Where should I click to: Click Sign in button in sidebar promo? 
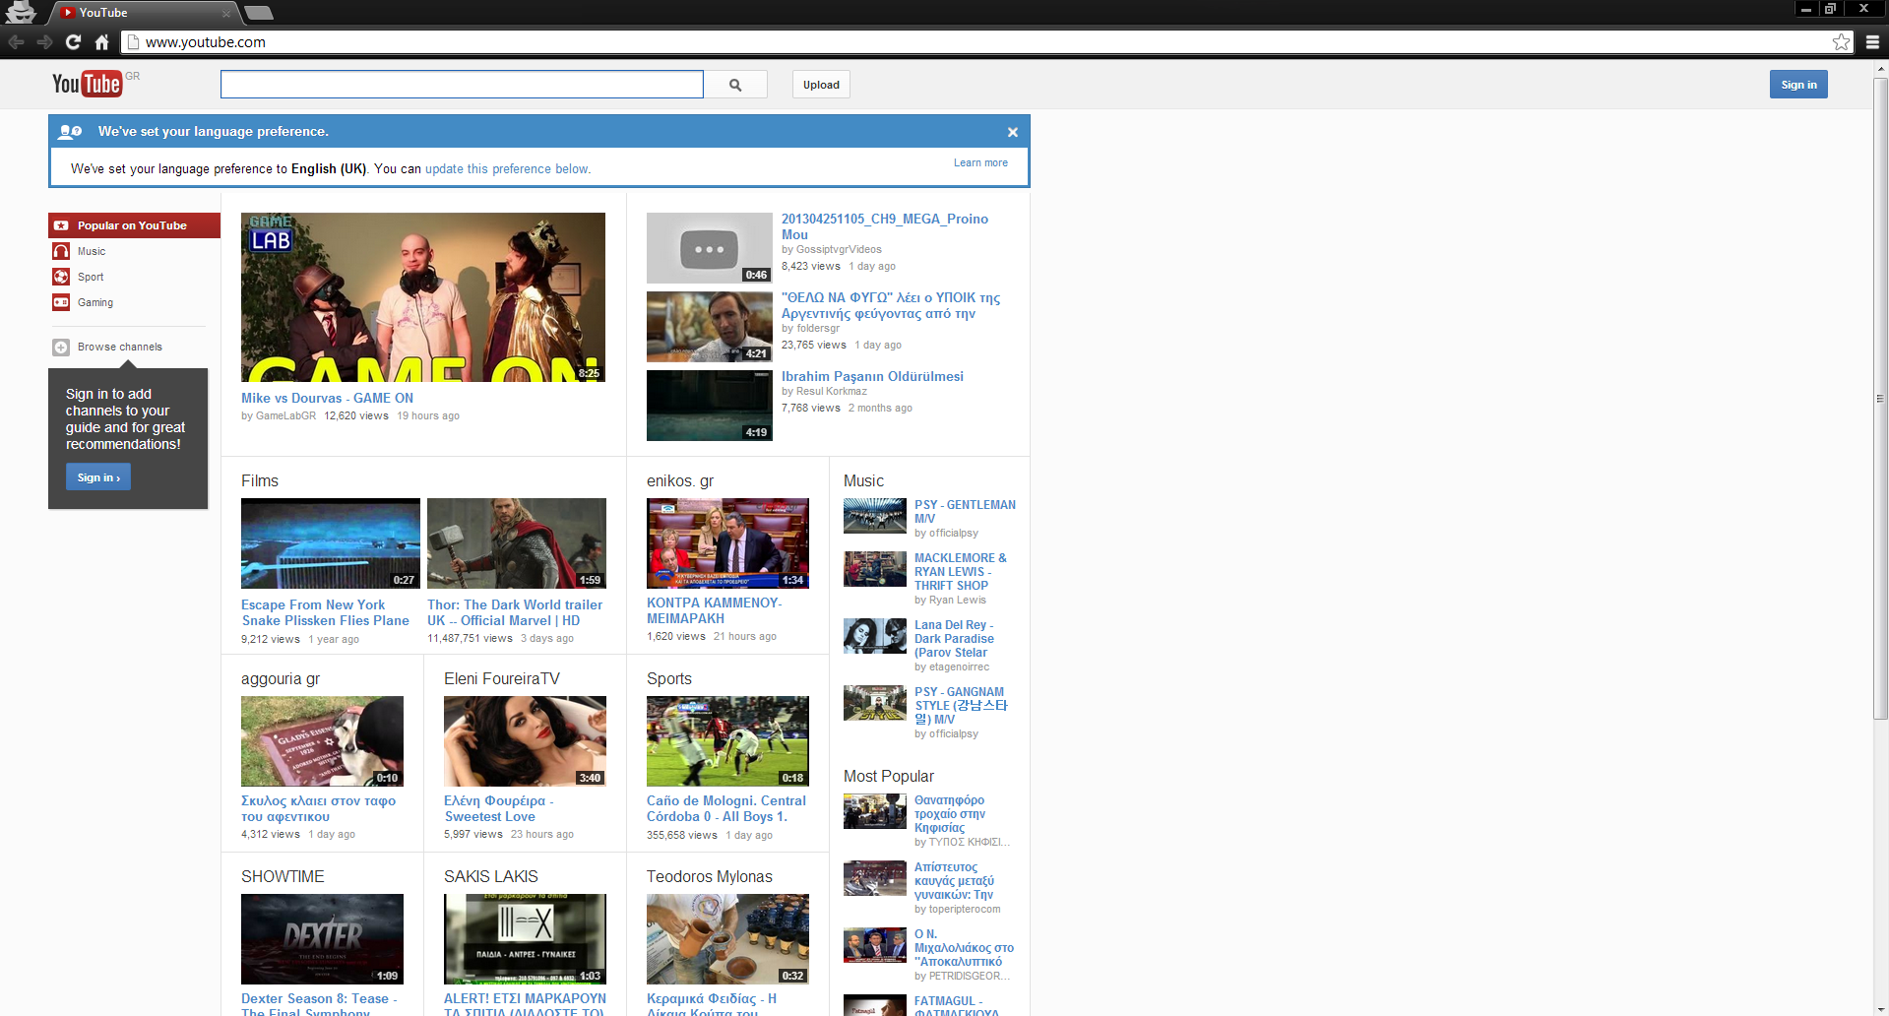(x=98, y=477)
